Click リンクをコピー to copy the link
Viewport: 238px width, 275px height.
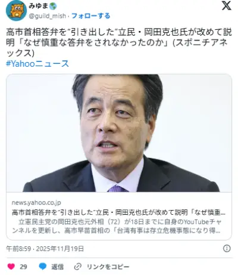pos(108,267)
